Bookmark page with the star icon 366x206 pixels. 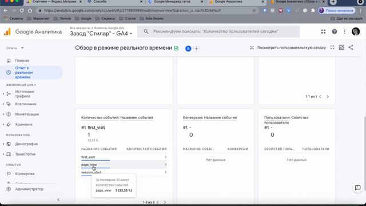click(x=254, y=10)
